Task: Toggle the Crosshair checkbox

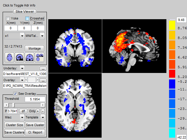Action: pyautogui.click(x=27, y=18)
